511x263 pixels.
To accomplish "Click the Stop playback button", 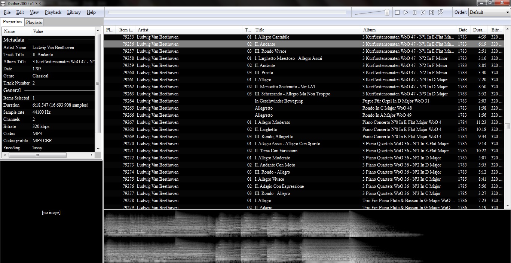I will (x=397, y=12).
